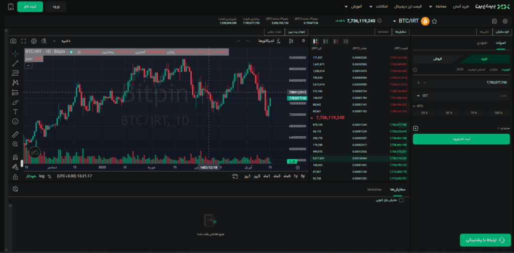Viewport: 514px width, 253px height.
Task: Switch to the تعهدی trading tab
Action: pyautogui.click(x=482, y=43)
